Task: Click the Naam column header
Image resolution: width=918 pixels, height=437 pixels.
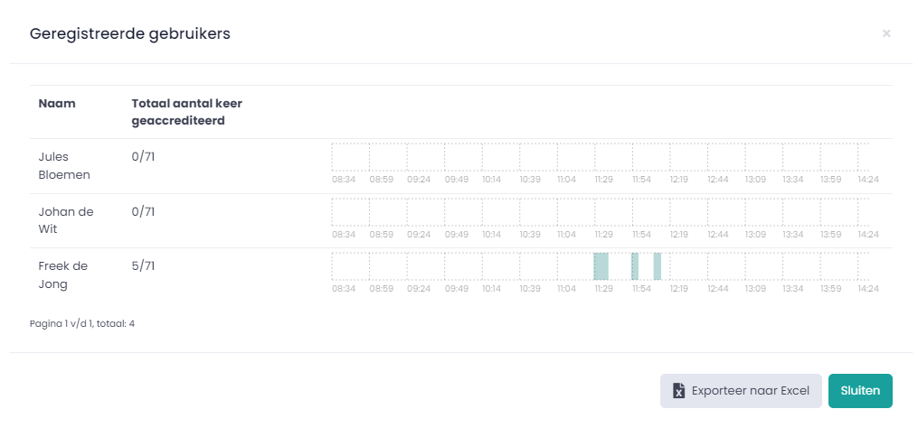Action: point(57,104)
